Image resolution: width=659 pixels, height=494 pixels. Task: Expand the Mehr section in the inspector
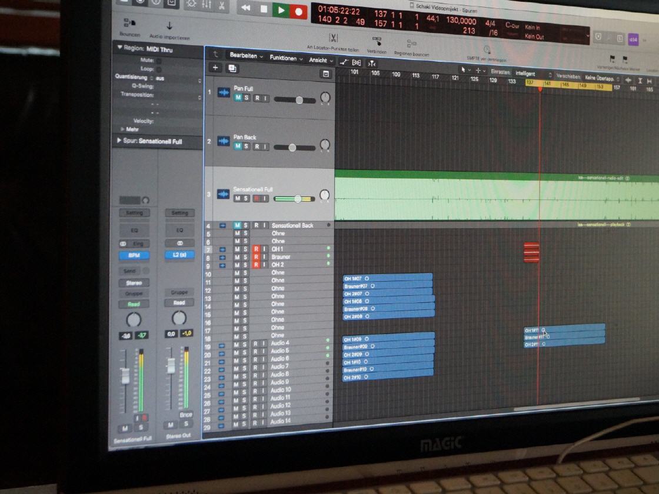click(x=122, y=129)
